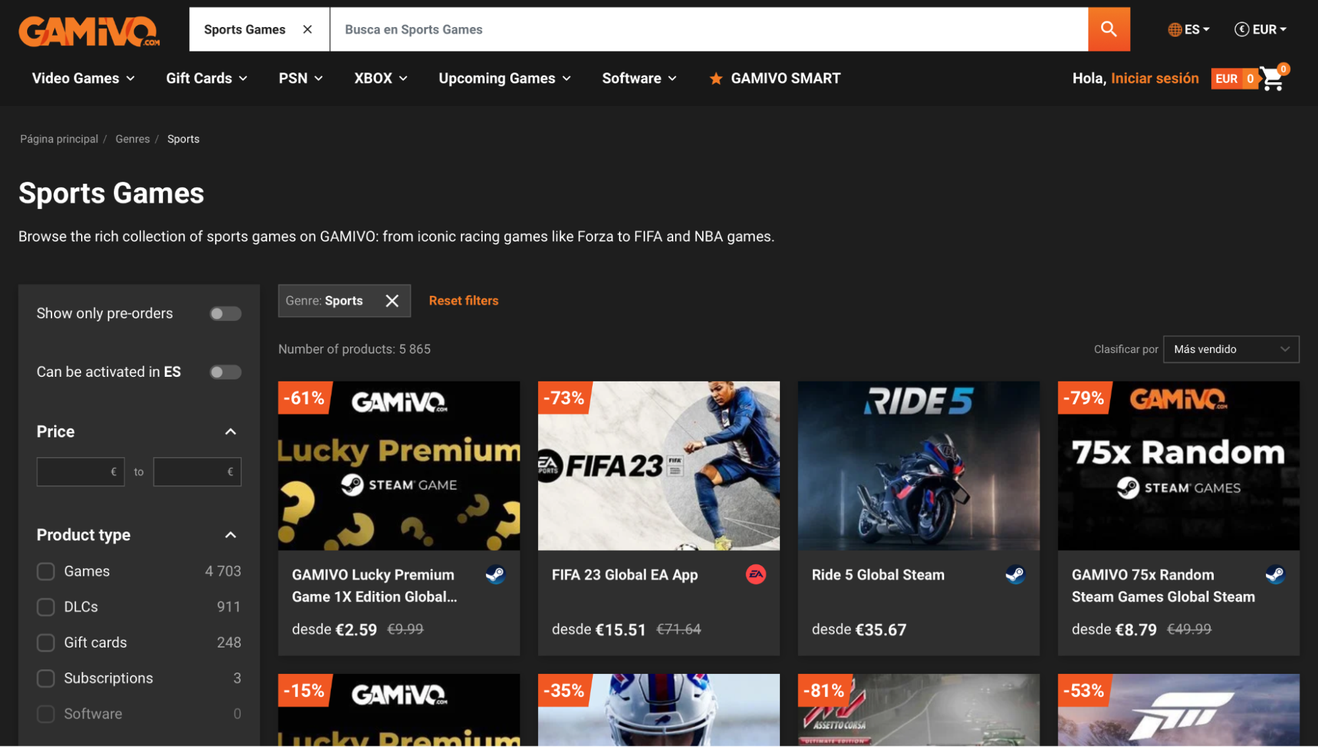Click the GAMIVO logo
This screenshot has width=1318, height=747.
click(x=89, y=30)
